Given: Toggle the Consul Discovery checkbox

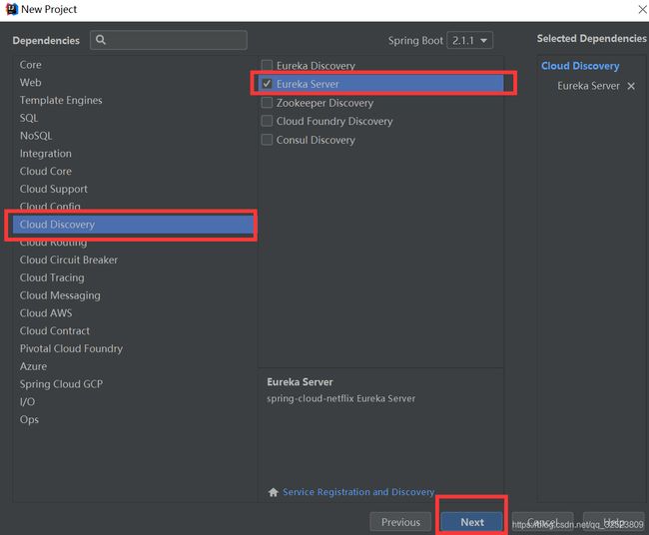Looking at the screenshot, I should click(x=267, y=140).
